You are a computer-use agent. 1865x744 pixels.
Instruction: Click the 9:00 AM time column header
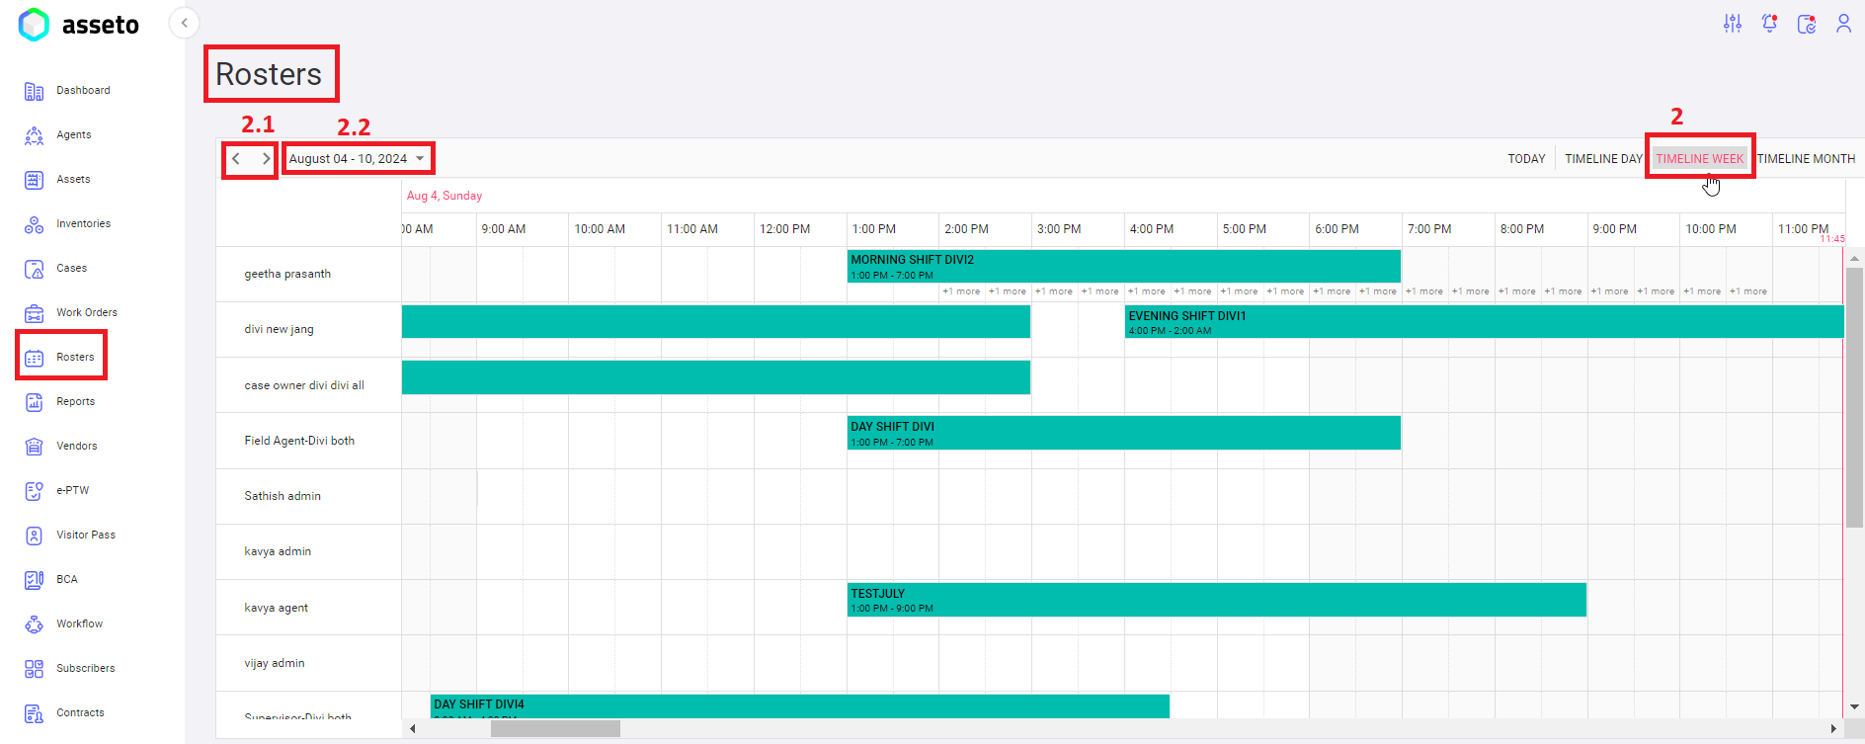tap(523, 229)
